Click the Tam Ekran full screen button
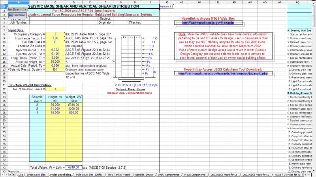The width and height of the screenshot is (316, 177). coord(17,15)
